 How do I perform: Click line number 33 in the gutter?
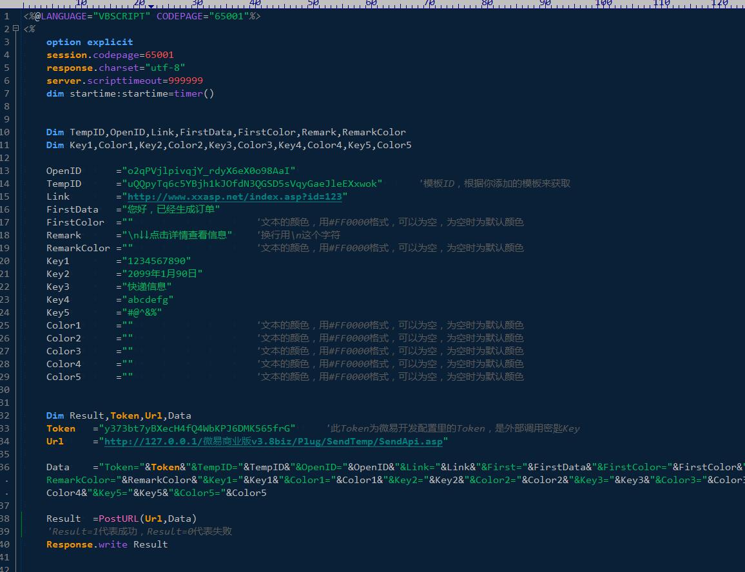pyautogui.click(x=5, y=428)
